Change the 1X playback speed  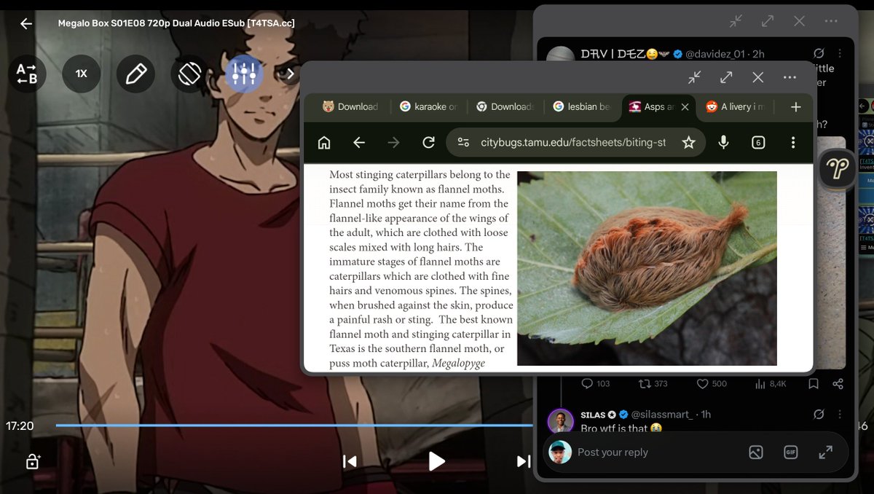click(82, 74)
